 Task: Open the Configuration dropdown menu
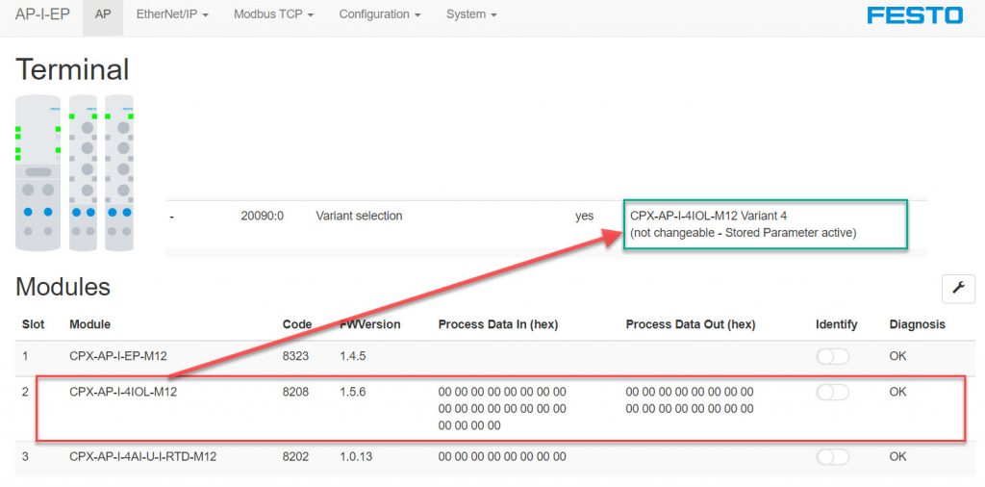[x=380, y=14]
